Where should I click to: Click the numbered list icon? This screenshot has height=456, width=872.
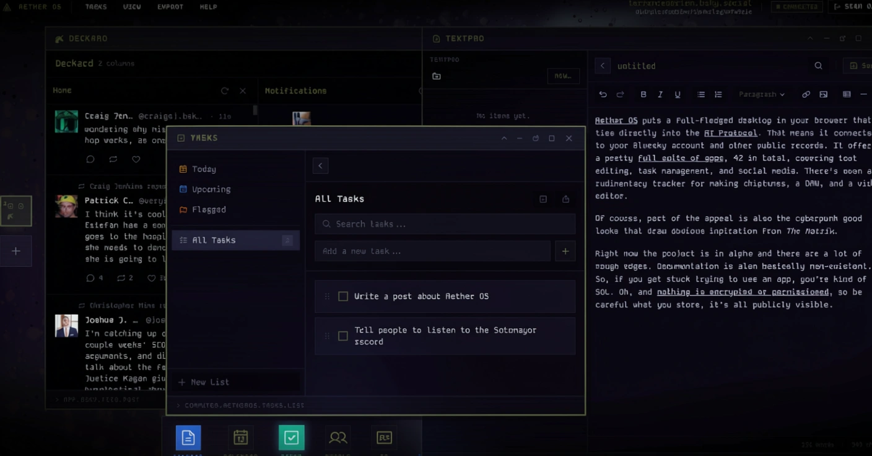(x=718, y=95)
